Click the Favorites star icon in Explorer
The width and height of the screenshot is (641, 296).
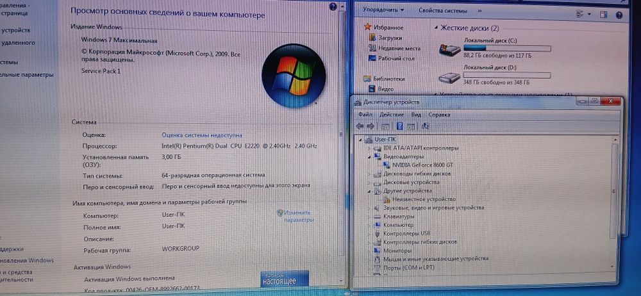point(367,27)
